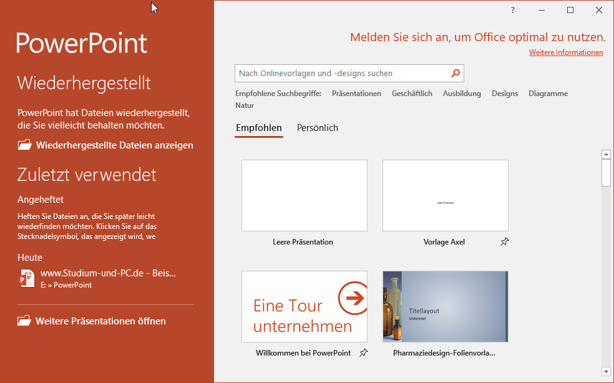The width and height of the screenshot is (614, 383).
Task: Click the Pharmaziedesign-Folienvorla... label
Action: click(x=444, y=353)
